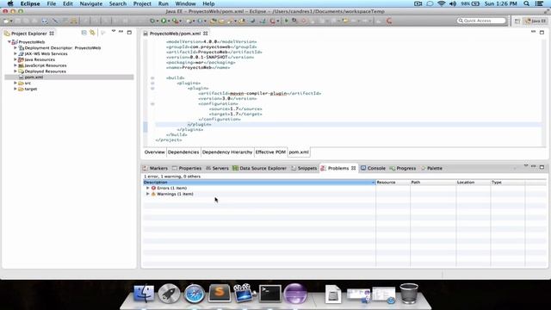Switch to the Dependencies editor tab
Viewport: 551px width, 310px height.
click(183, 152)
